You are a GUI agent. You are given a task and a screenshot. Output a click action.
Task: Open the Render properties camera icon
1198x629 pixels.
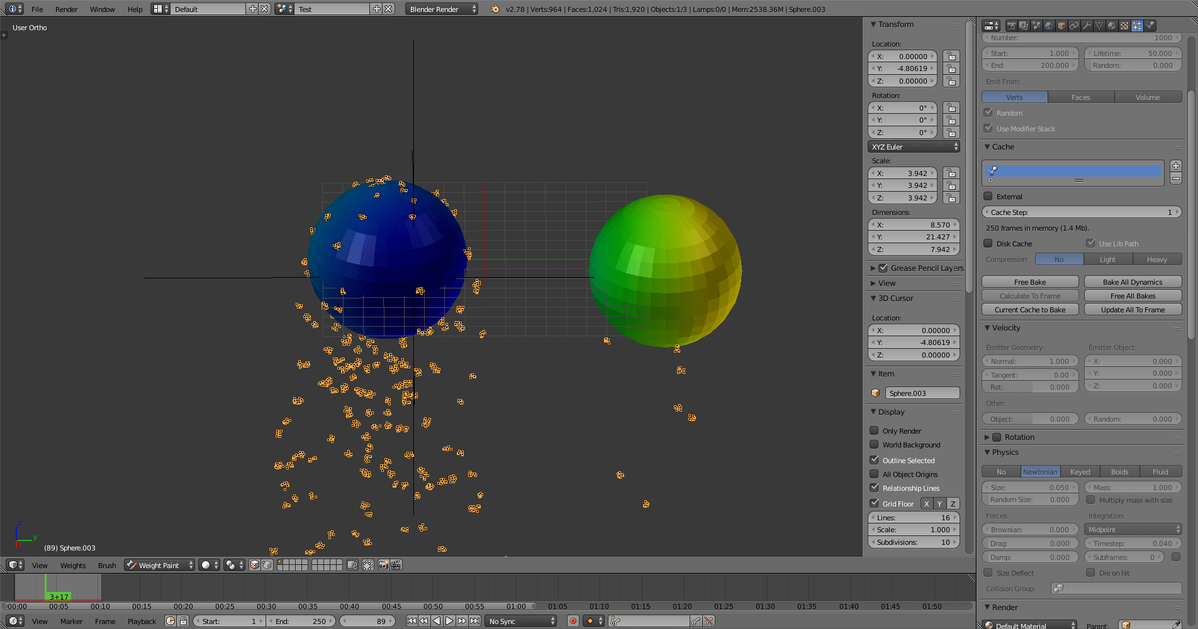(x=1012, y=25)
